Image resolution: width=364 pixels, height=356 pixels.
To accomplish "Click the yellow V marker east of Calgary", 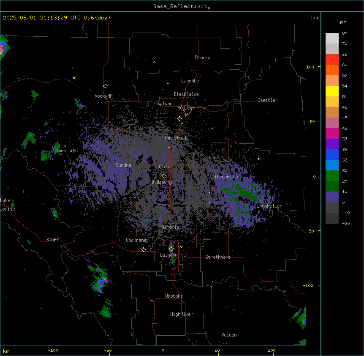I will (x=181, y=247).
